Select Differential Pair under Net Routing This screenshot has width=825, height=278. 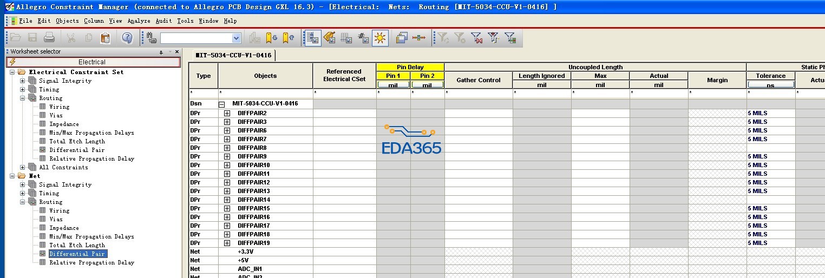(77, 254)
